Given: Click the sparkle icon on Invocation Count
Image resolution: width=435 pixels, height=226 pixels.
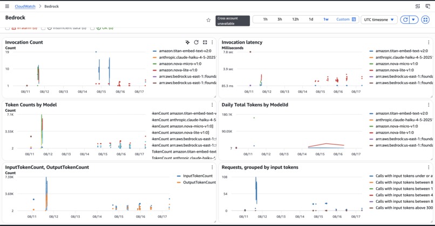Looking at the screenshot, I should point(188,42).
